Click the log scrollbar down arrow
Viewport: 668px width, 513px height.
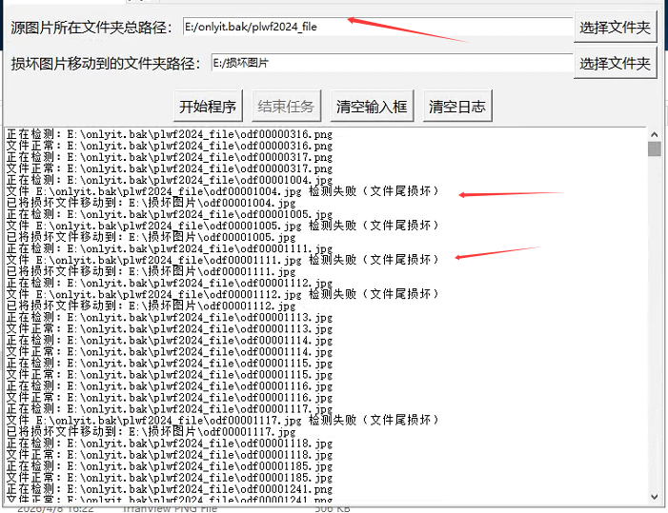click(654, 496)
